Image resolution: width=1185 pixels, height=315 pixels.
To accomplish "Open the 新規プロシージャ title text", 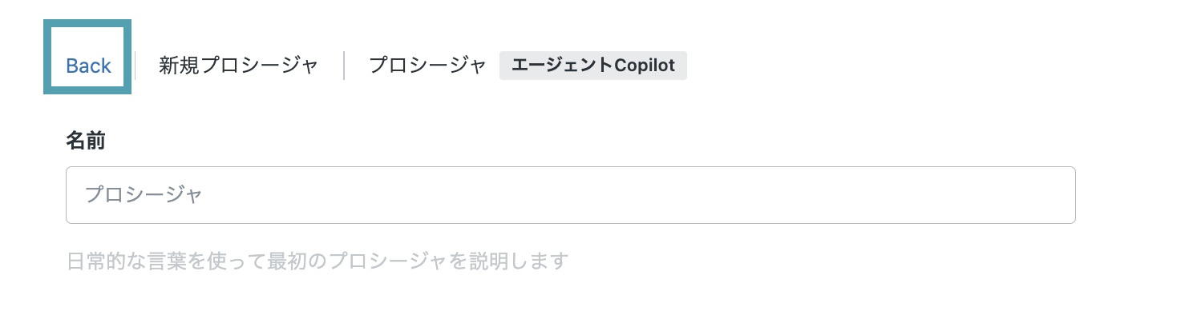I will pos(239,66).
